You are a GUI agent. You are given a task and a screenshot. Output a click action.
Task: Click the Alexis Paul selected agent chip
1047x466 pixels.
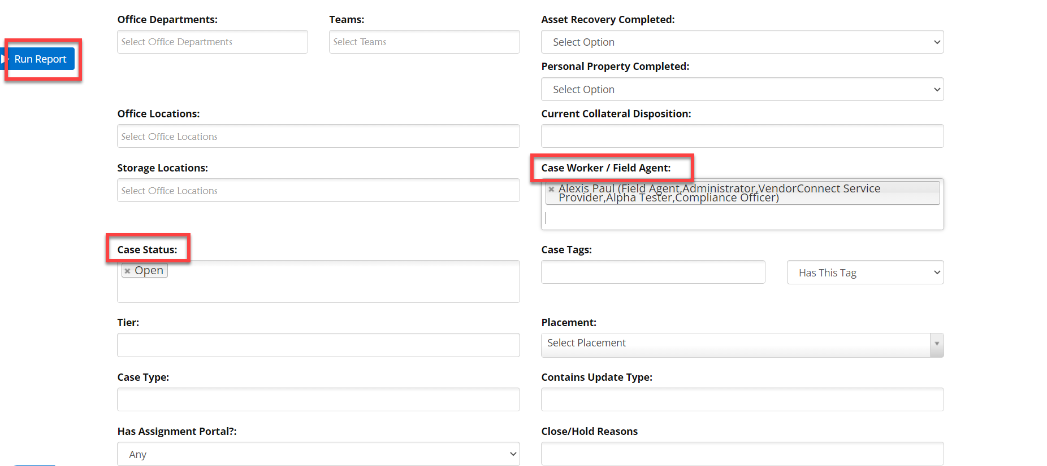click(x=742, y=193)
